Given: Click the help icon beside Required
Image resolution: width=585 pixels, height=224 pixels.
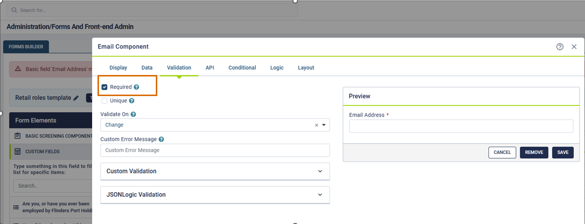Looking at the screenshot, I should coord(137,87).
